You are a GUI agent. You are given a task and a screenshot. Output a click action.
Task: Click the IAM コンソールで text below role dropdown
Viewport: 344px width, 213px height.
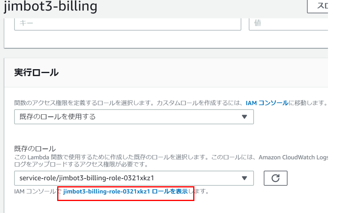point(38,191)
